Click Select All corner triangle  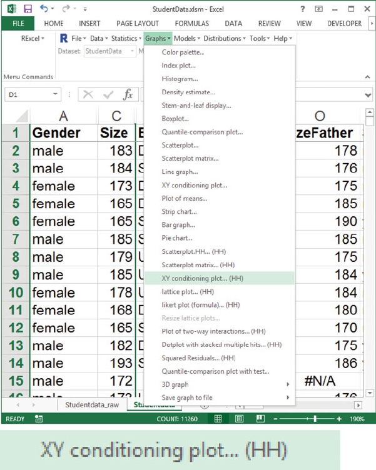pos(21,116)
